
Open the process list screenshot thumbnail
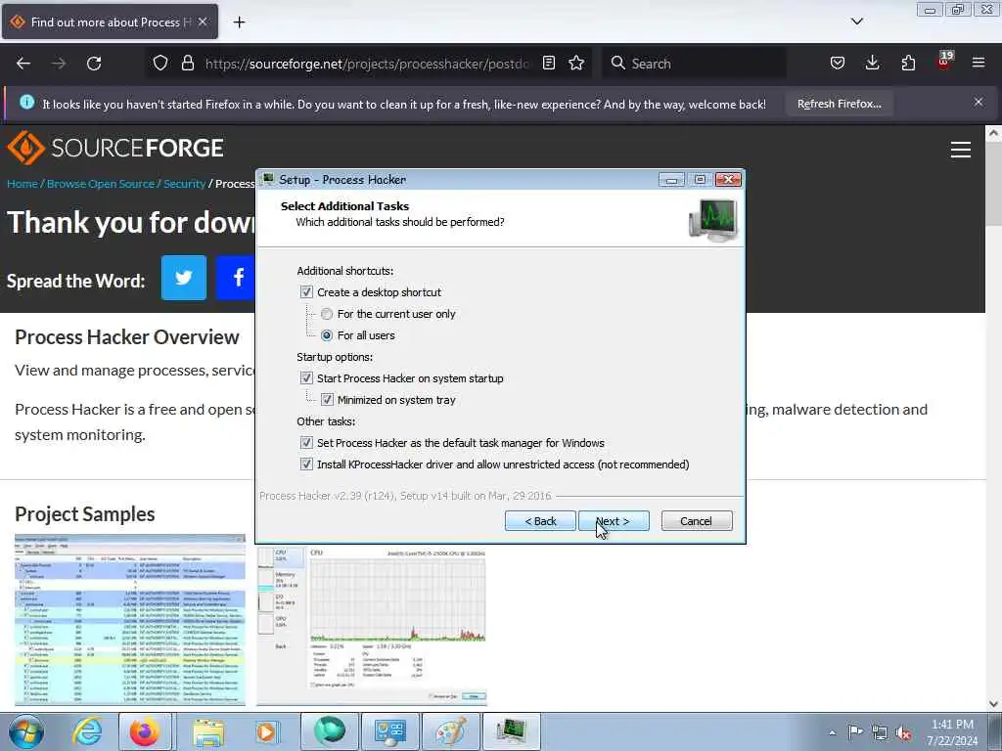pyautogui.click(x=130, y=620)
